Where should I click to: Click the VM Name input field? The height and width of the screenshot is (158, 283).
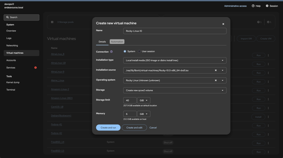pos(175,31)
